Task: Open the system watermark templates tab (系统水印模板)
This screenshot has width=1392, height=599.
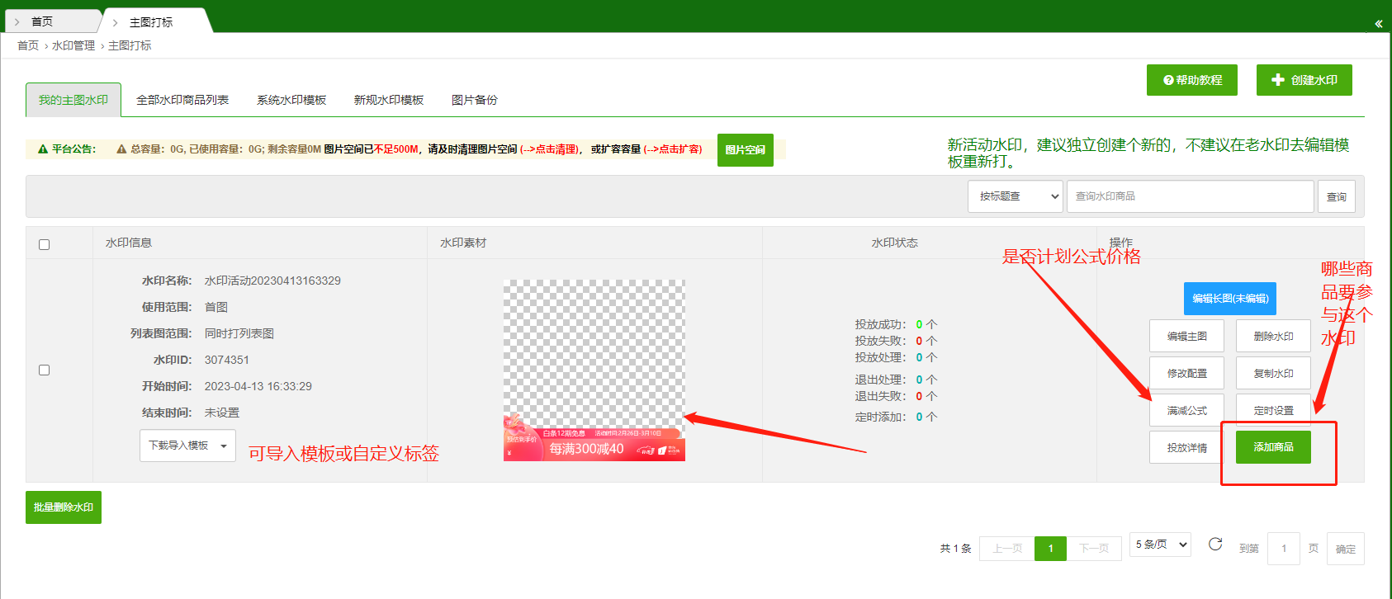Action: click(x=291, y=100)
